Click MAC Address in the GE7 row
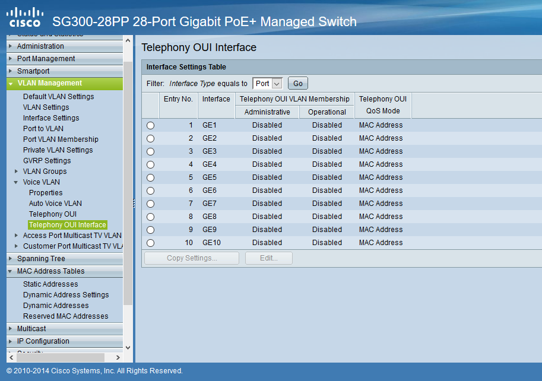The width and height of the screenshot is (542, 381). [381, 204]
